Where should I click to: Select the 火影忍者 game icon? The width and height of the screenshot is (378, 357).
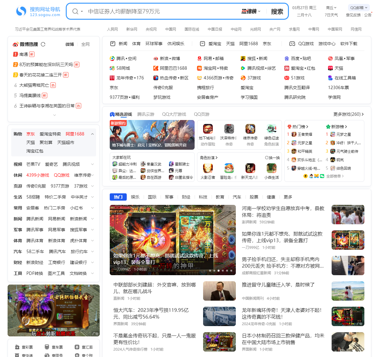point(208,168)
